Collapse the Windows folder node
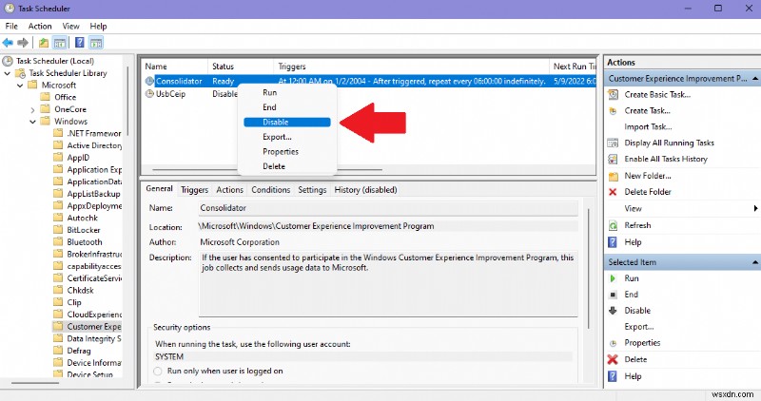 point(32,122)
